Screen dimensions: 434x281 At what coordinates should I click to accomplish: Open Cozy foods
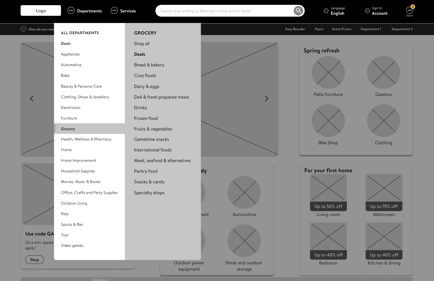coord(145,75)
